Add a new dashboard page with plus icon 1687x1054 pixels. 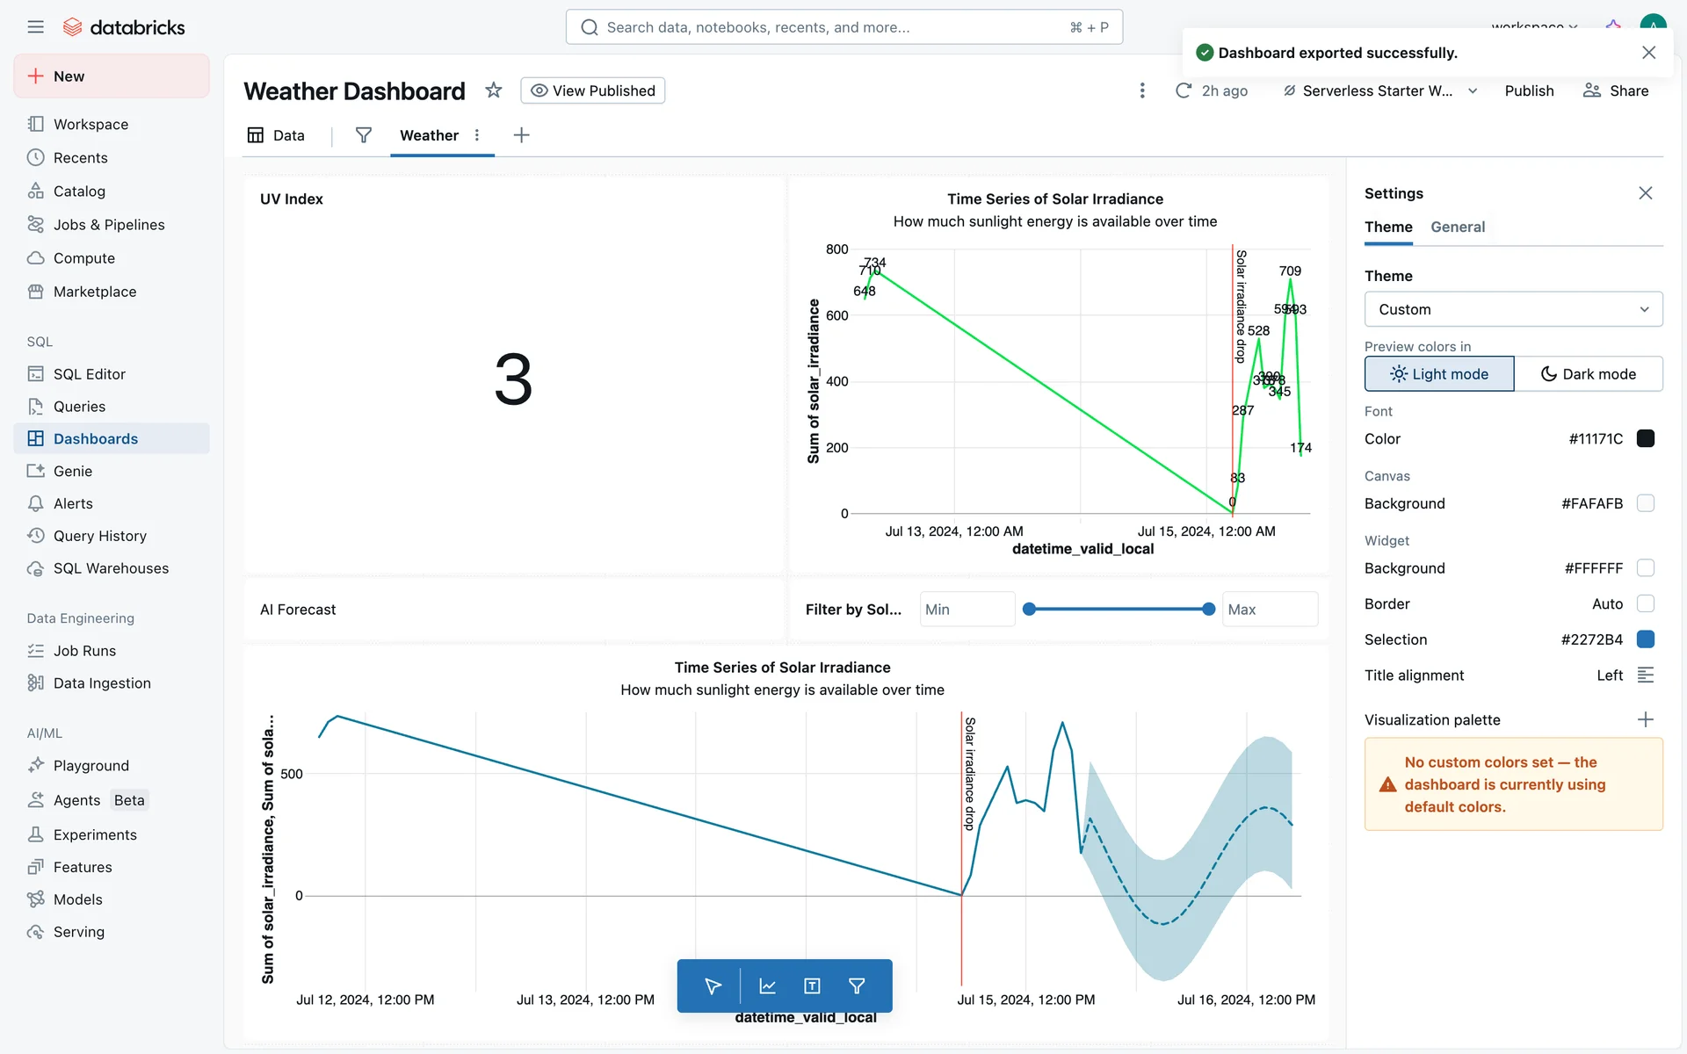click(x=521, y=135)
